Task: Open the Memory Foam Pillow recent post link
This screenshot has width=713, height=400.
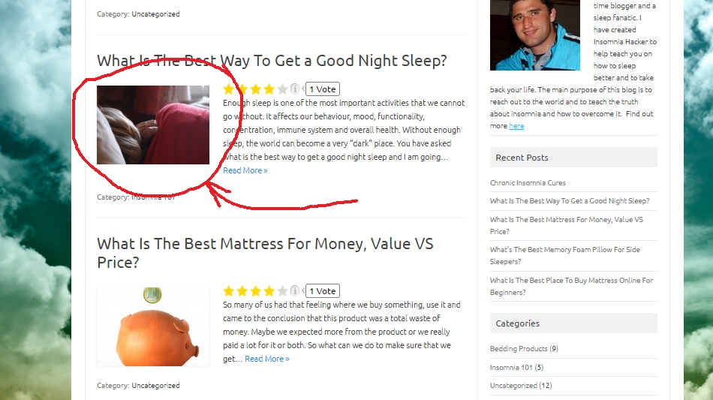Action: pyautogui.click(x=564, y=255)
